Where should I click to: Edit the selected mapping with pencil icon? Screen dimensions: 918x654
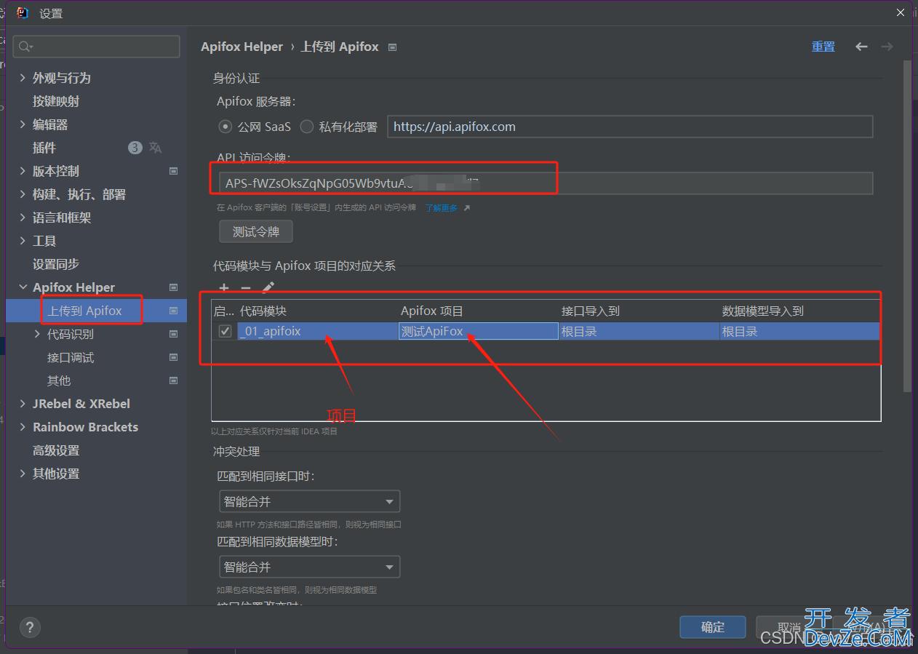pos(268,288)
